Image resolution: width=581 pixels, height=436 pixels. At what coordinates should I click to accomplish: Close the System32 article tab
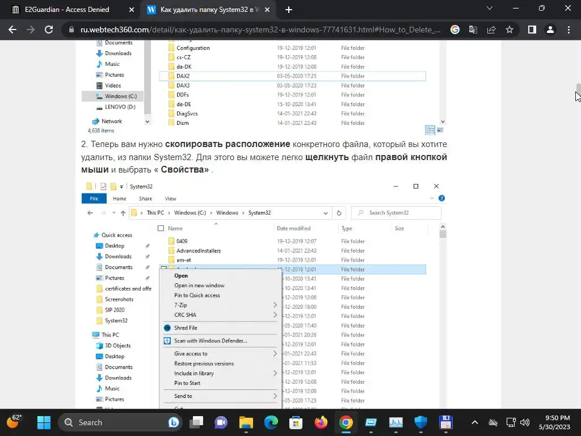tap(267, 10)
